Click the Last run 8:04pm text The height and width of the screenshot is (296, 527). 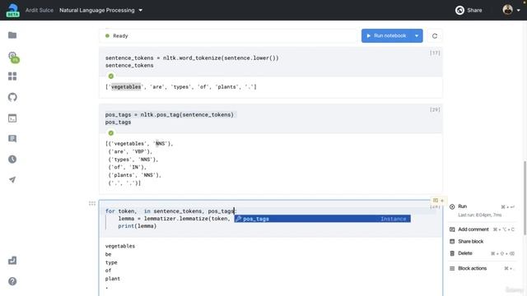(480, 215)
